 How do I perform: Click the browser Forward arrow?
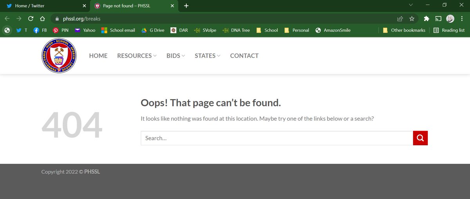click(x=19, y=18)
